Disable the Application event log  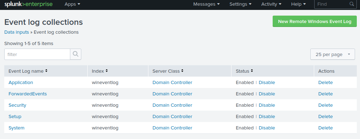267,82
